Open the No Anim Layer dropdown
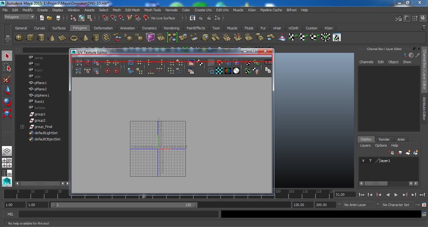 358,205
